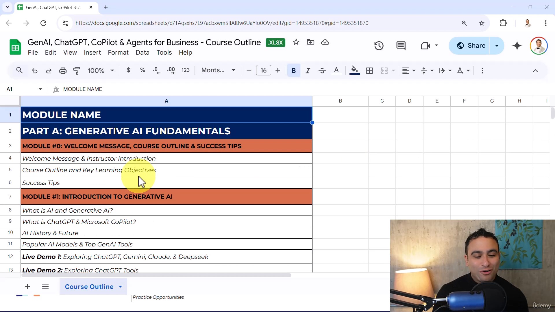The width and height of the screenshot is (555, 312).
Task: Open the search menus magnifier icon
Action: [x=19, y=70]
